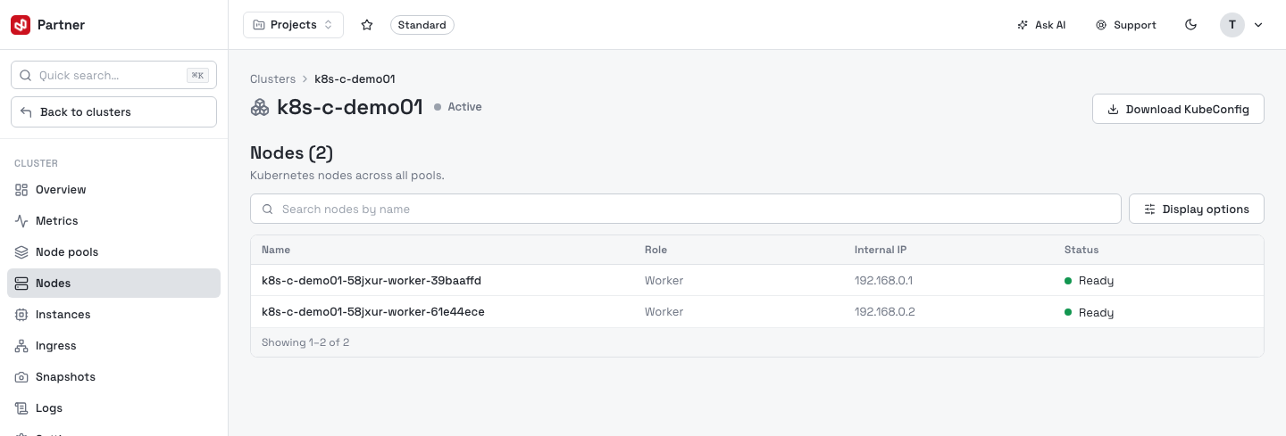This screenshot has height=436, width=1286.
Task: Click the ⌘K shortcut badge
Action: [x=197, y=76]
